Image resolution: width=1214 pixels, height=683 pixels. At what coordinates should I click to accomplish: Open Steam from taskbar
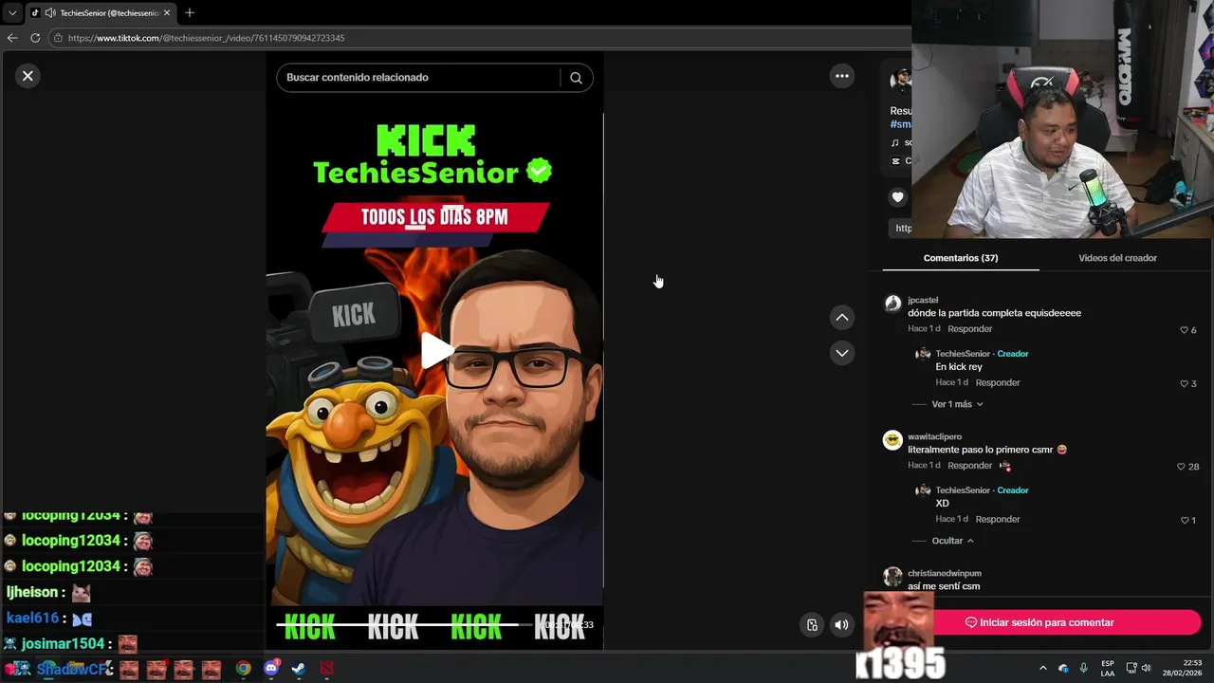[298, 669]
